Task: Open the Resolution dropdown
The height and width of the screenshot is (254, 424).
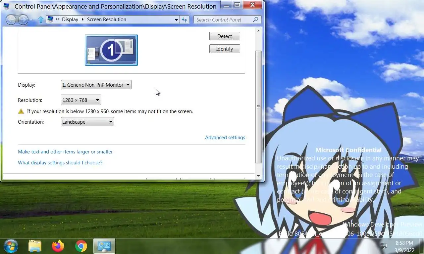Action: click(x=81, y=100)
